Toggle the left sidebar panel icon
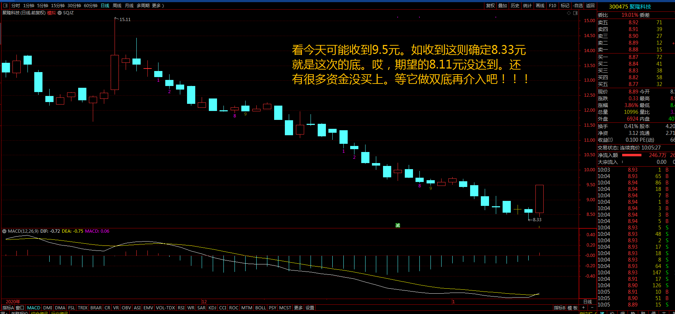Image resolution: width=675 pixels, height=314 pixels. [x=5, y=5]
